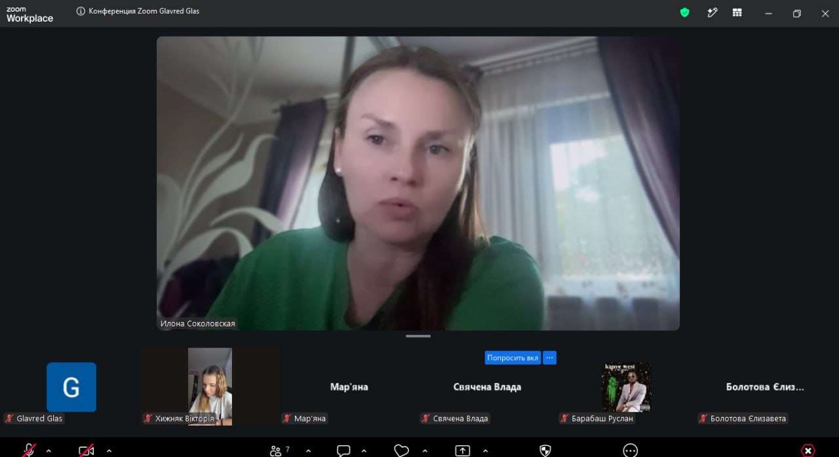Open the three-dot menu on Свячена Влада tile
Viewport: 839px width, 457px height.
[x=549, y=358]
